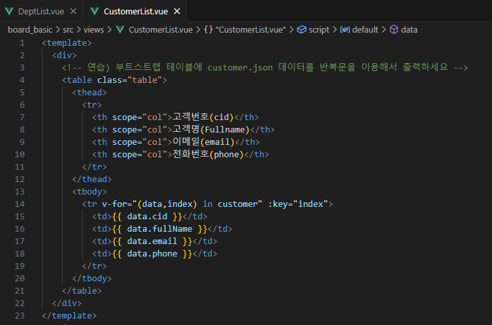Click the Vue icon on DeptList.vue tab
This screenshot has width=492, height=325.
[9, 11]
